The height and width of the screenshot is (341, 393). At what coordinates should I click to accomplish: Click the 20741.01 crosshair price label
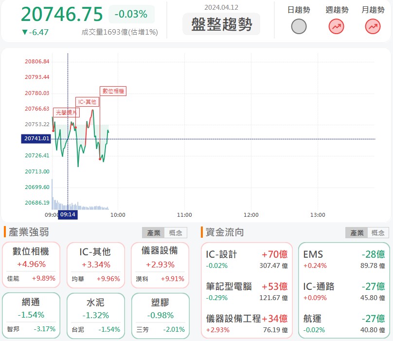(36, 139)
